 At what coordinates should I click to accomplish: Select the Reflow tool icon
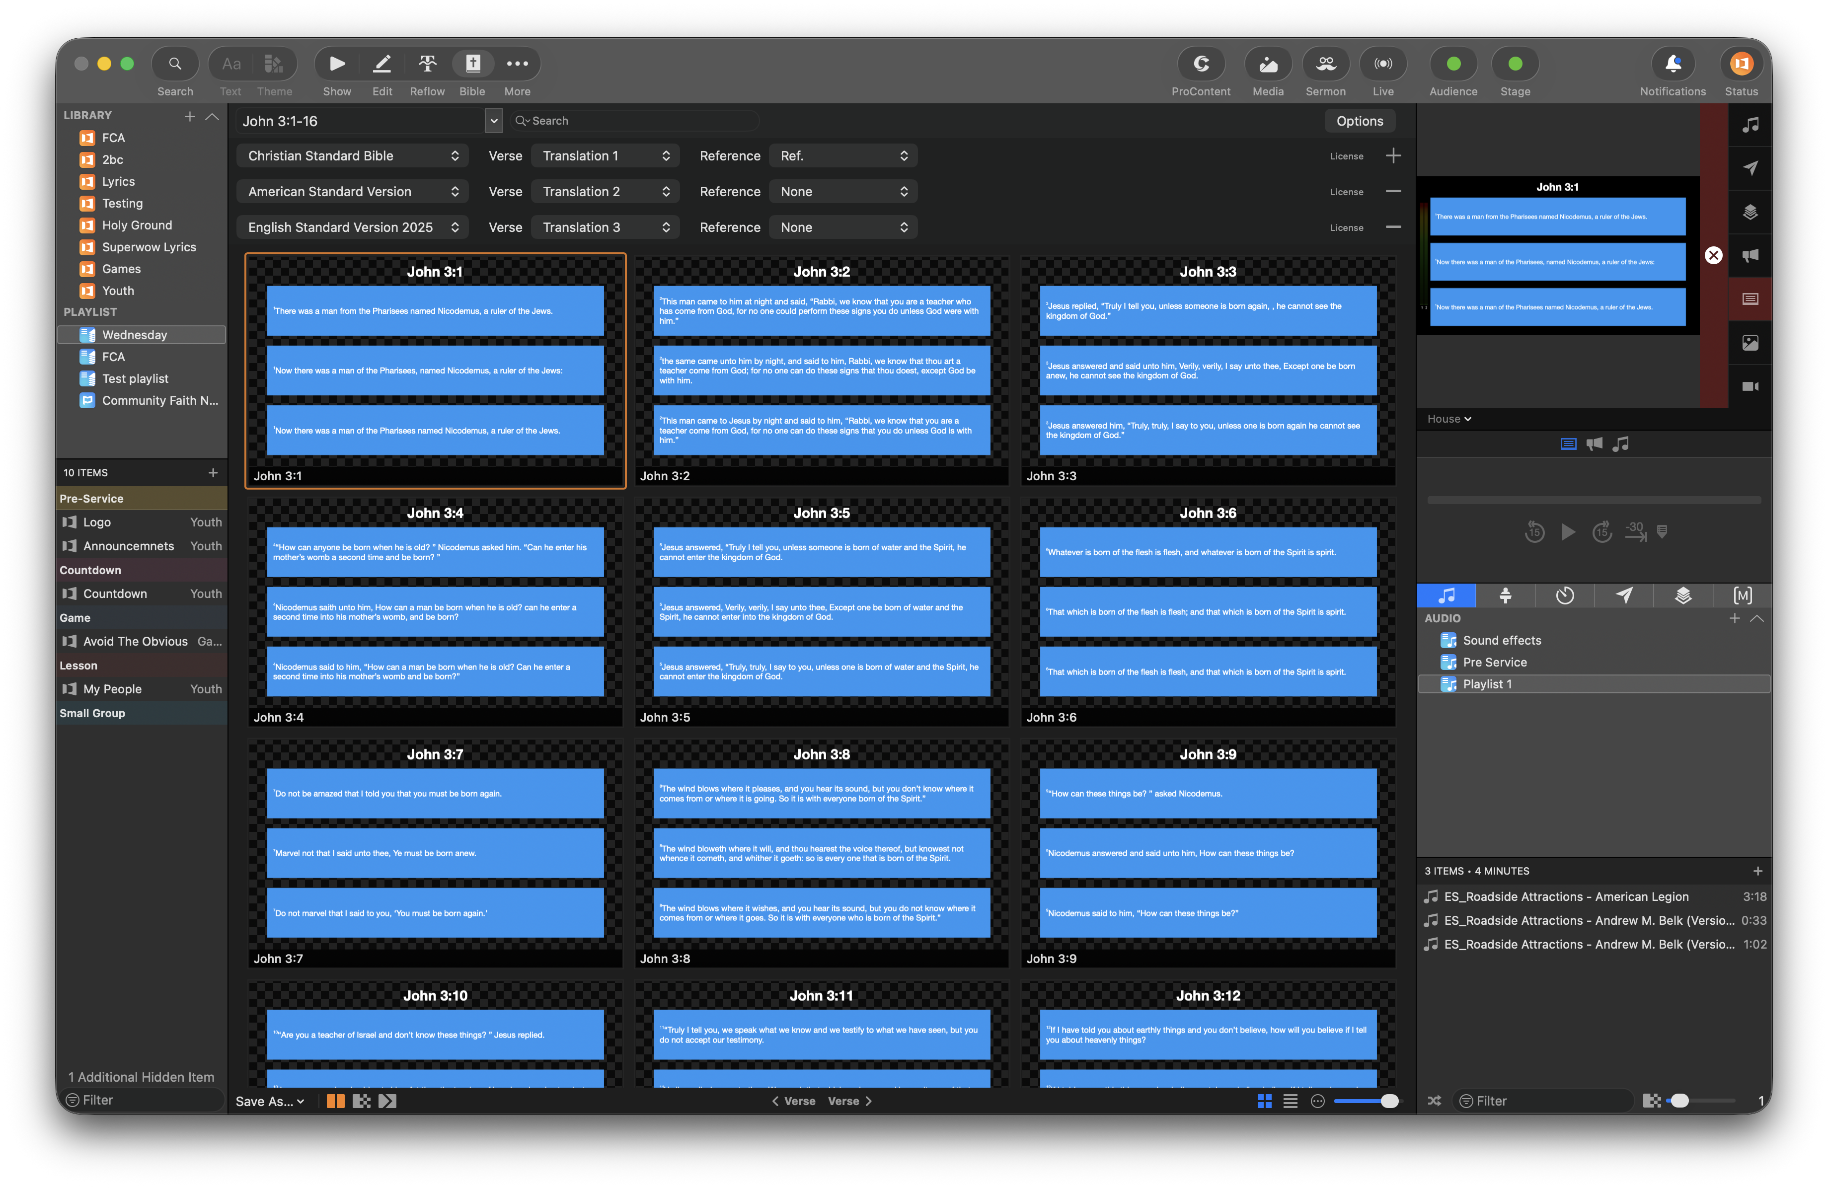point(427,64)
